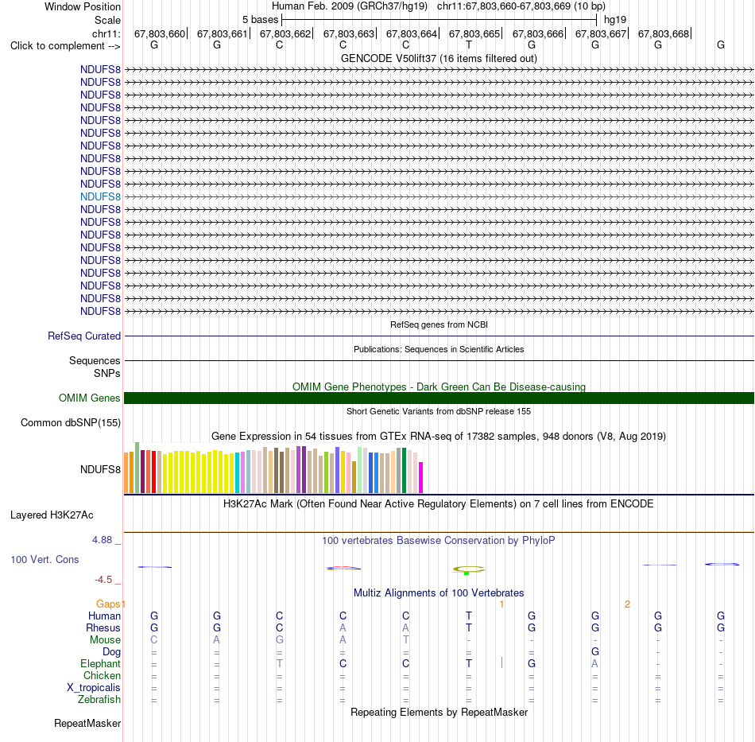Click the -4.5 lower scale value

pos(103,580)
